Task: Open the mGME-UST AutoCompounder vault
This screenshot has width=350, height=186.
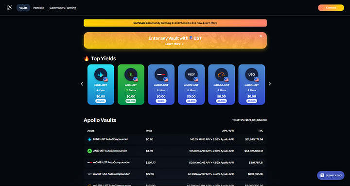Action: pos(175,163)
